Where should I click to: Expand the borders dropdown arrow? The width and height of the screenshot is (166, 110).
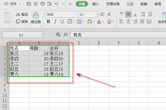pos(74,21)
